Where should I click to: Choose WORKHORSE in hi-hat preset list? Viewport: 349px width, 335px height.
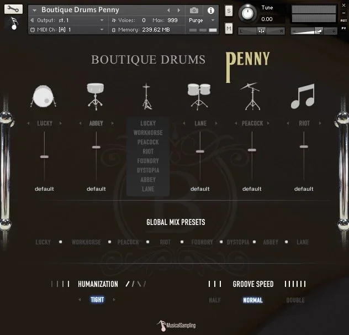(148, 133)
